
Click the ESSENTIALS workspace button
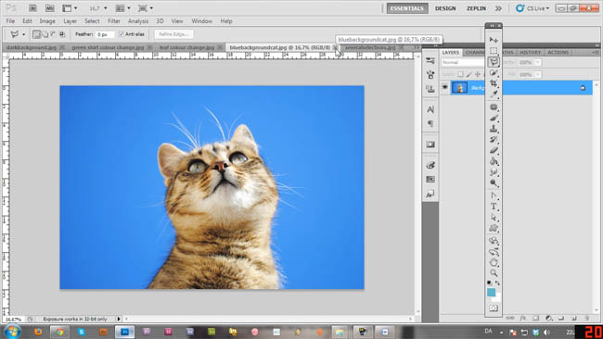tap(407, 8)
